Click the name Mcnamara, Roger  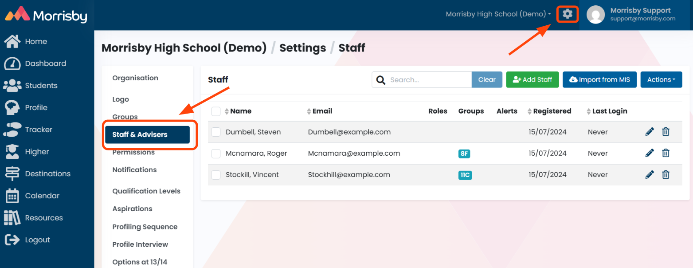coord(256,153)
